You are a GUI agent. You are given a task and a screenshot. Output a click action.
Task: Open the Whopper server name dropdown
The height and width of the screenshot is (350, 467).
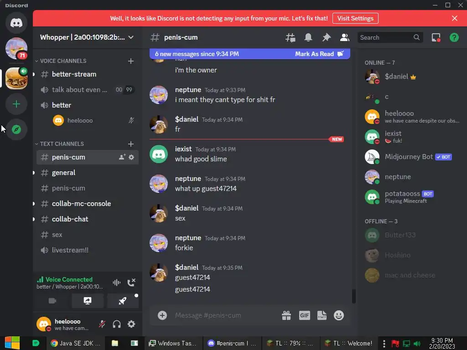[87, 37]
